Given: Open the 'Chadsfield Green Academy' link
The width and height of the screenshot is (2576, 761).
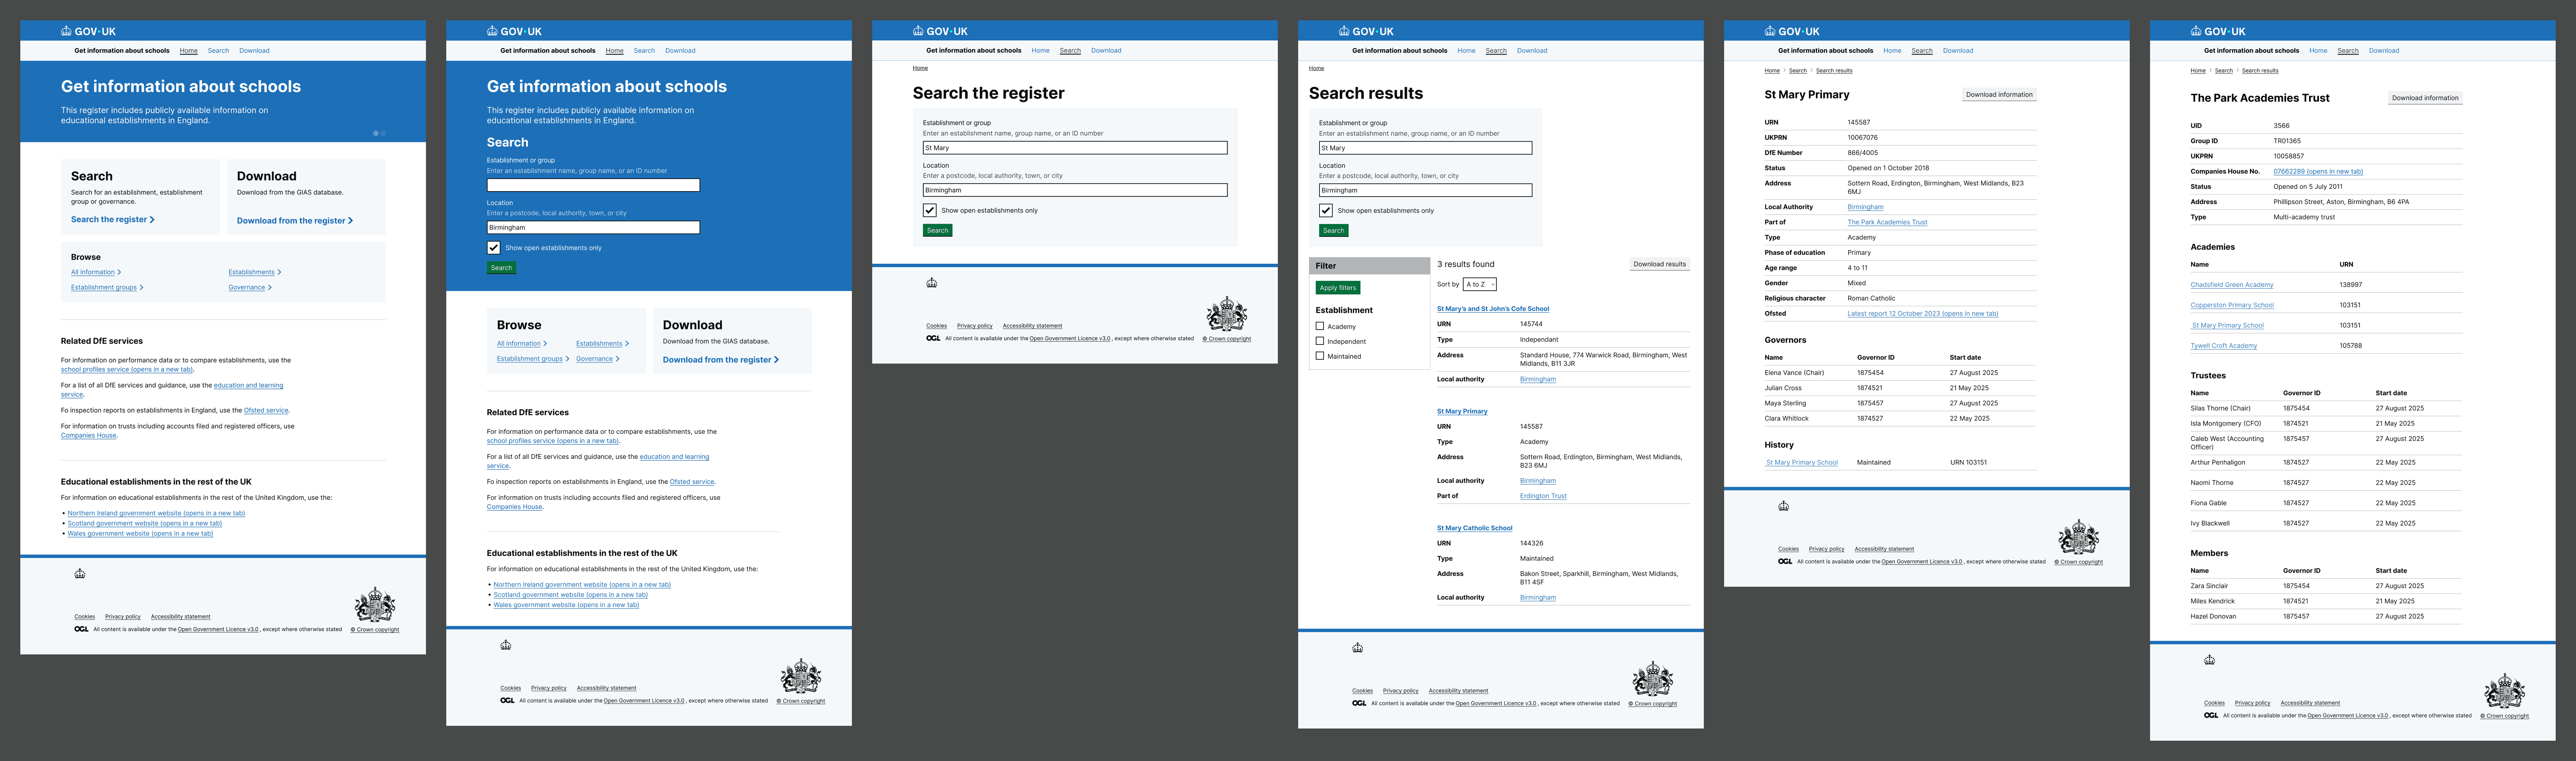Looking at the screenshot, I should click(2232, 285).
